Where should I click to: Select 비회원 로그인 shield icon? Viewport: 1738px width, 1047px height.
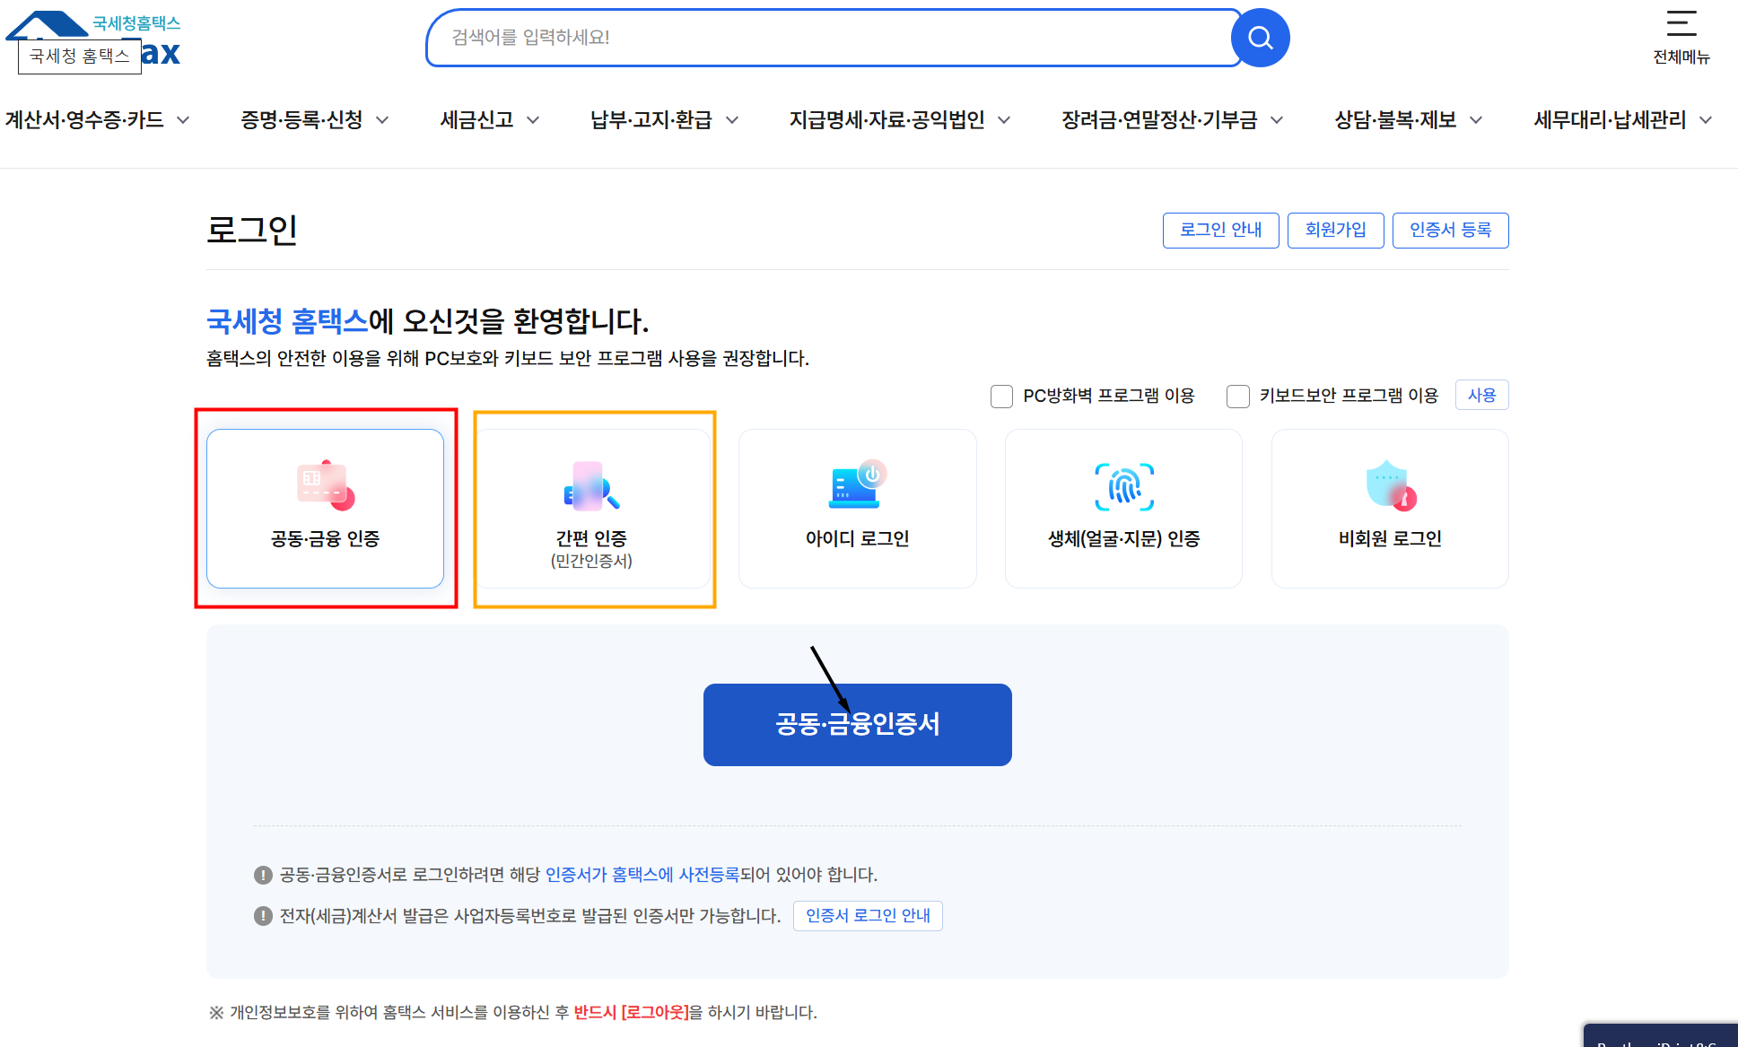point(1390,485)
